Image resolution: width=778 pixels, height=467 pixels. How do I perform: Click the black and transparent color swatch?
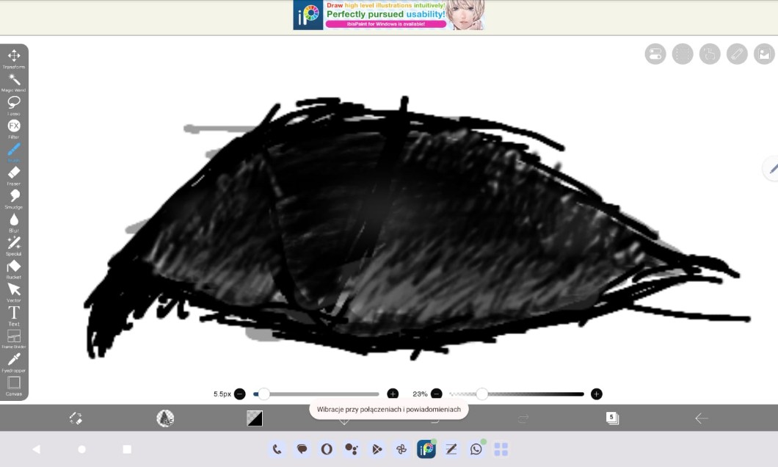tap(255, 418)
